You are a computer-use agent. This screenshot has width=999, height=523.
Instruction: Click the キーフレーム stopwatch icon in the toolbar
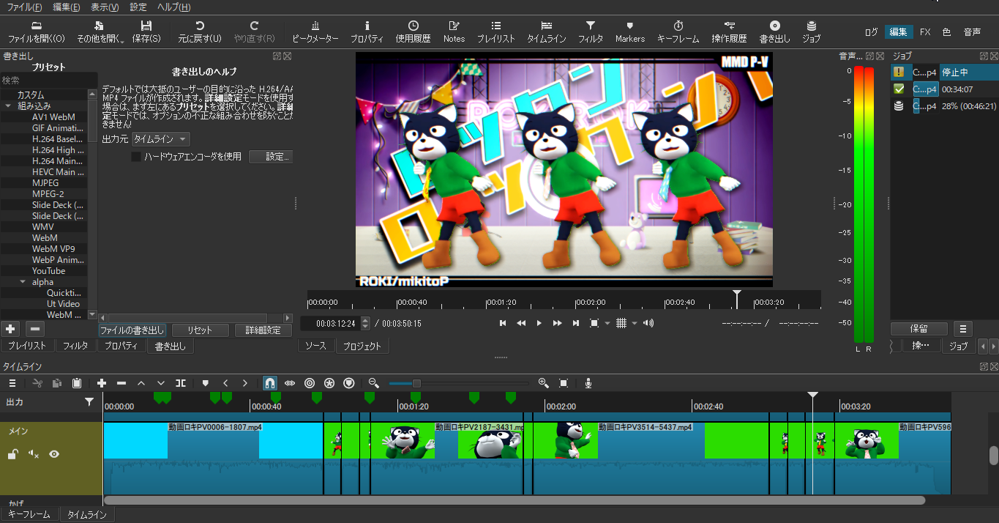click(x=678, y=31)
